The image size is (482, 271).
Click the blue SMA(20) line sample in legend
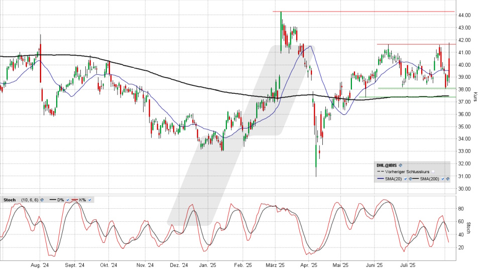coord(381,179)
